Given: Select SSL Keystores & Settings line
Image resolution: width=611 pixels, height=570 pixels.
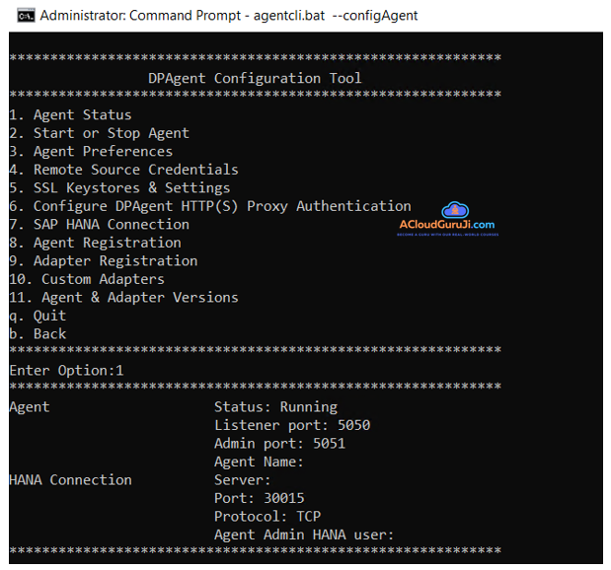Looking at the screenshot, I should (x=119, y=187).
